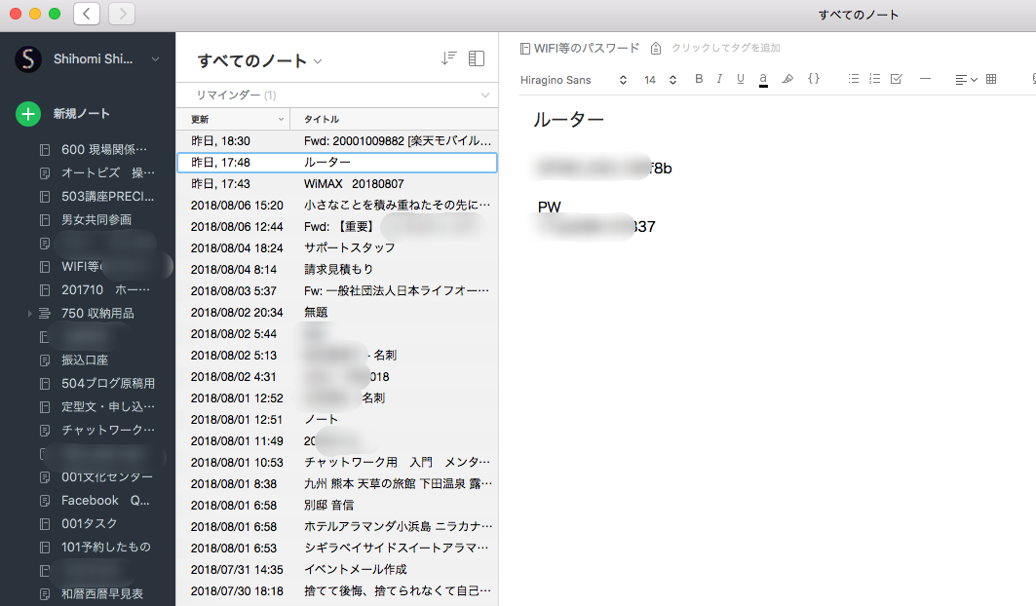Viewport: 1036px width, 606px height.
Task: Open the account menu chevron next to Shihomi
Action: click(155, 59)
